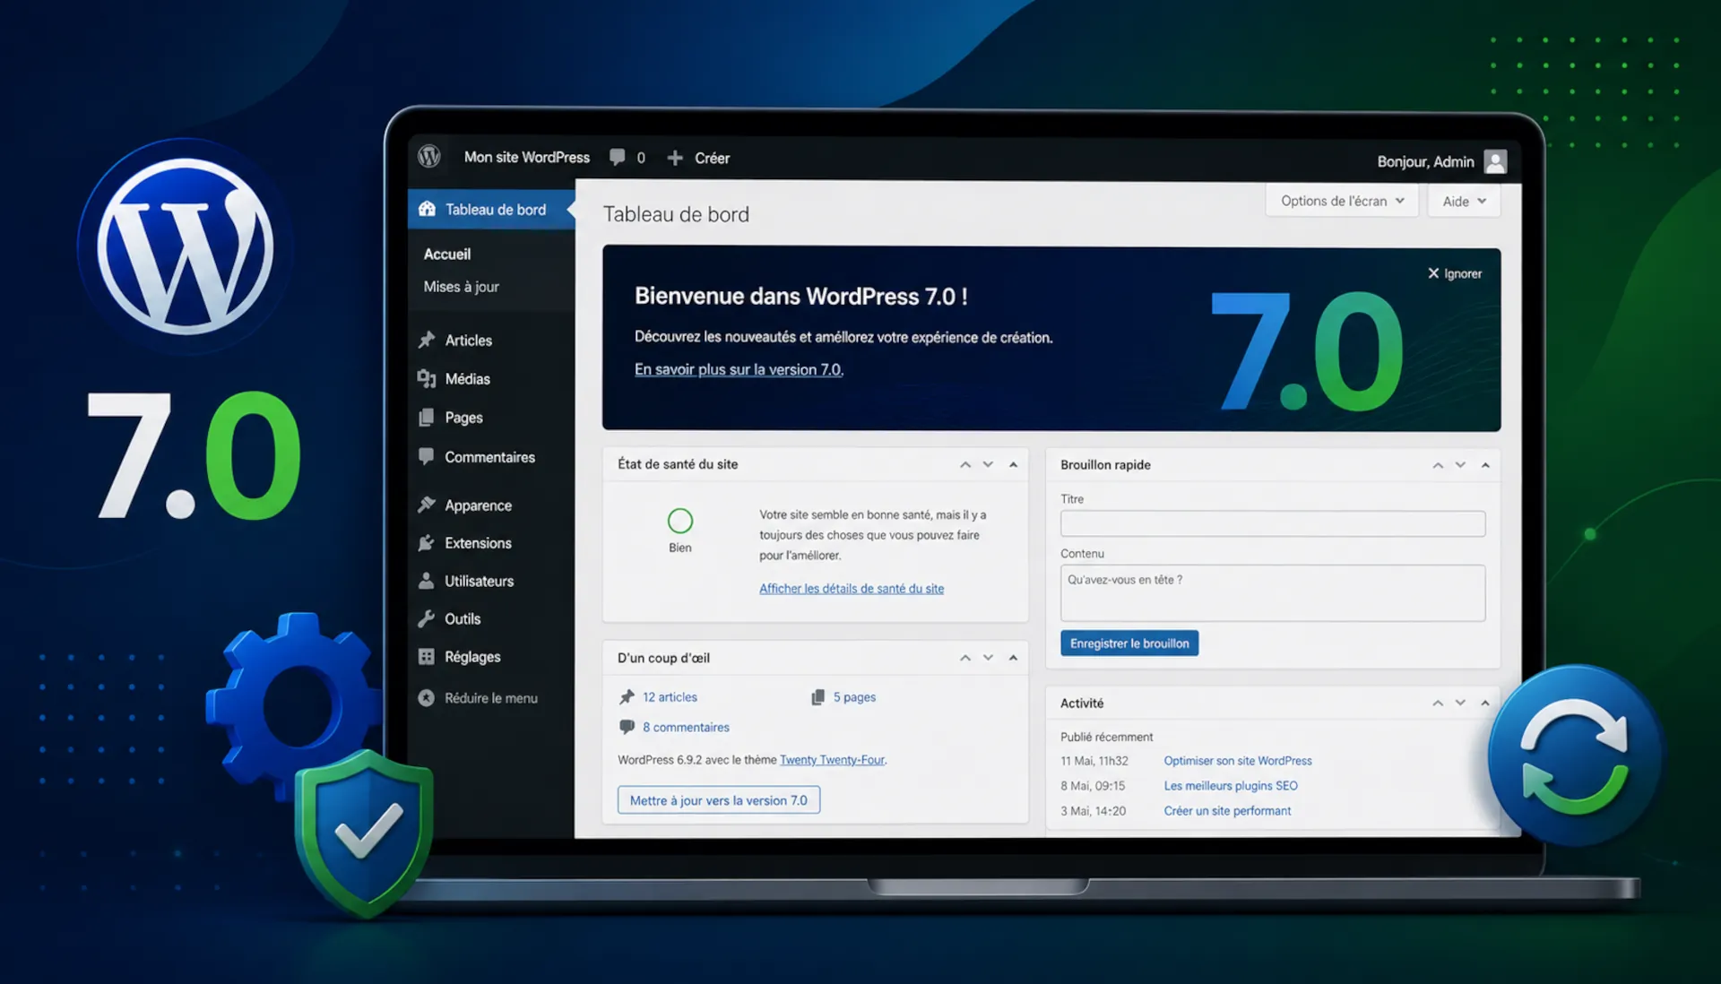Click the Utilisateurs person icon
Viewport: 1721px width, 984px height.
point(427,581)
